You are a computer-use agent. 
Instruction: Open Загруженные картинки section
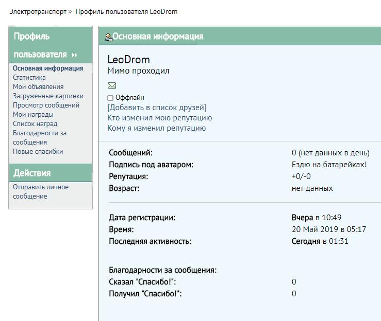pyautogui.click(x=48, y=96)
